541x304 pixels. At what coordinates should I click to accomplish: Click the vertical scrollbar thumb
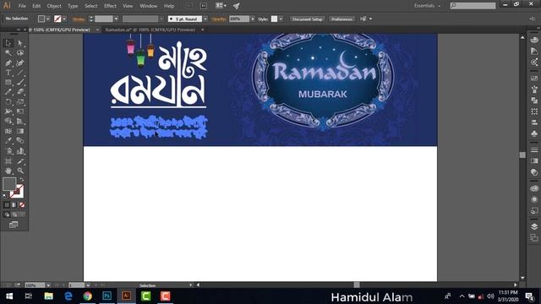522,155
